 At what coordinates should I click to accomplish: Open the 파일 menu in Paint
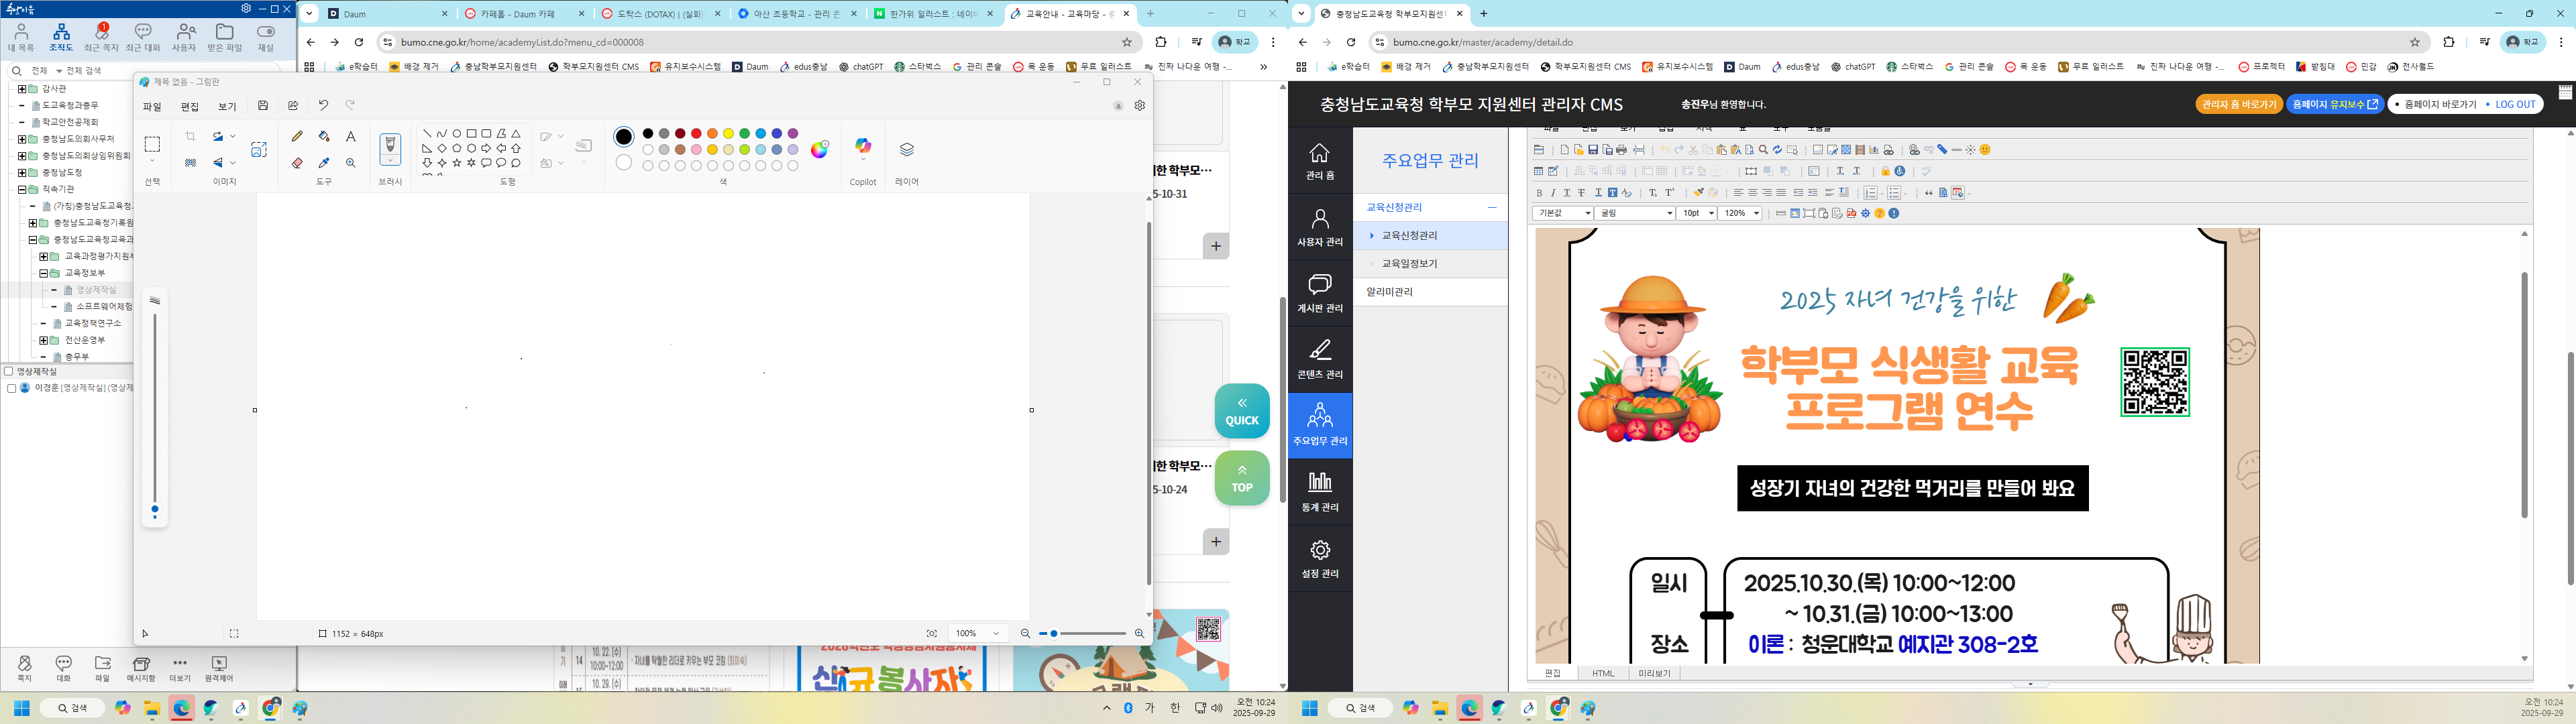[152, 107]
